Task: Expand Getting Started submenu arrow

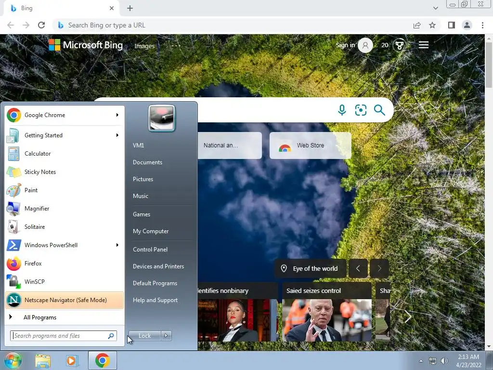Action: point(117,135)
